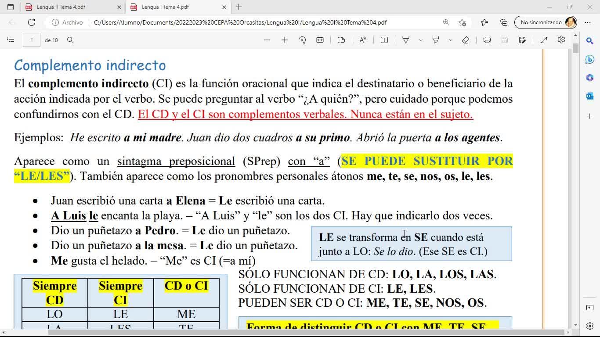
Task: Open the Outlook sidebar app
Action: [590, 96]
